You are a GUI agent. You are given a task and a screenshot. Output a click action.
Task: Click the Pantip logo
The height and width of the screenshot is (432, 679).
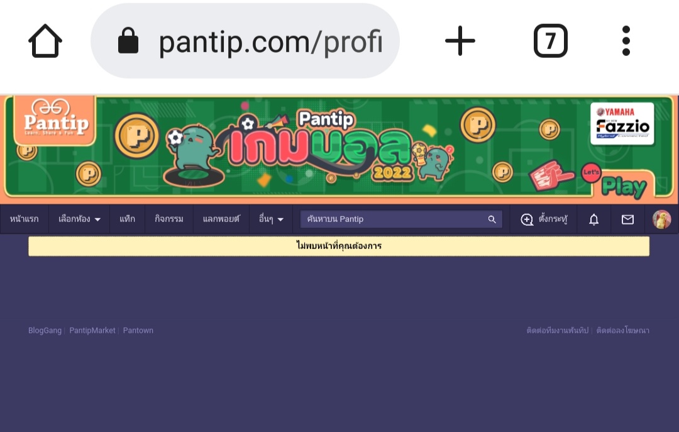coord(55,121)
